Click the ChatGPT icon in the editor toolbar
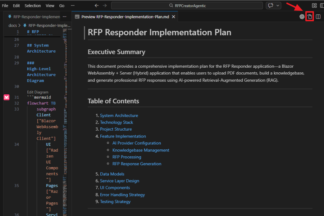Screen dimensions: 324x216 pyautogui.click(x=302, y=17)
